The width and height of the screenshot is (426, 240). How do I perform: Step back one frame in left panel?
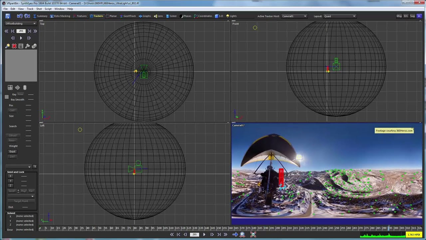[13, 38]
